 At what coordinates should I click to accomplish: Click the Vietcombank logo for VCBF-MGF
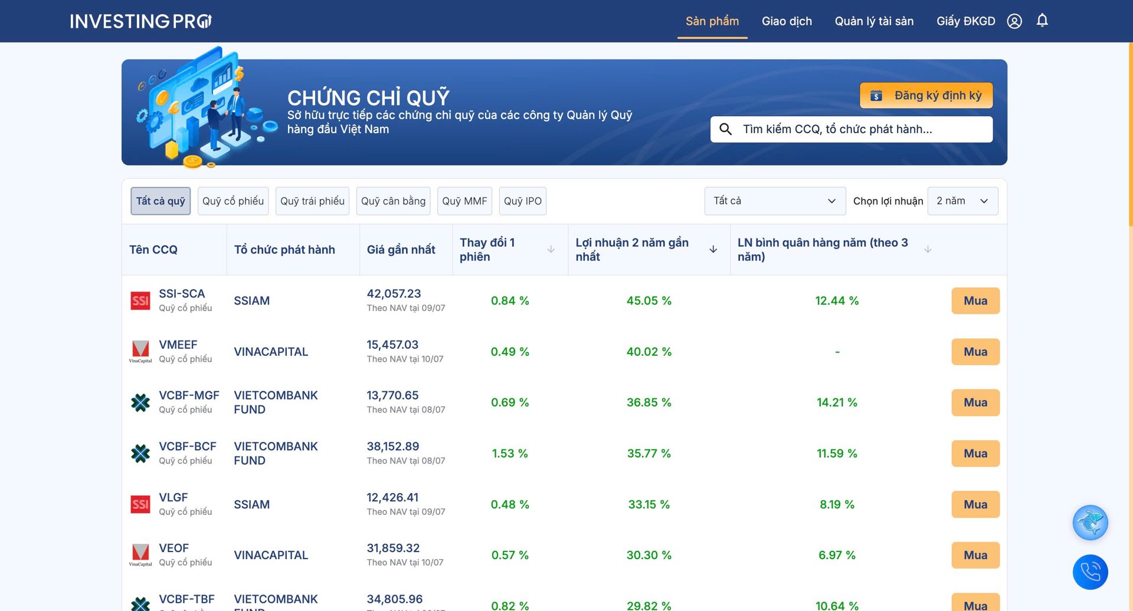tap(140, 402)
